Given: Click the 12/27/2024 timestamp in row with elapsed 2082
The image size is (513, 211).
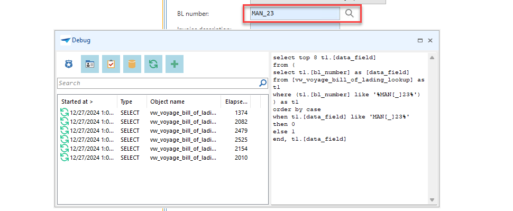Looking at the screenshot, I should pyautogui.click(x=92, y=122).
